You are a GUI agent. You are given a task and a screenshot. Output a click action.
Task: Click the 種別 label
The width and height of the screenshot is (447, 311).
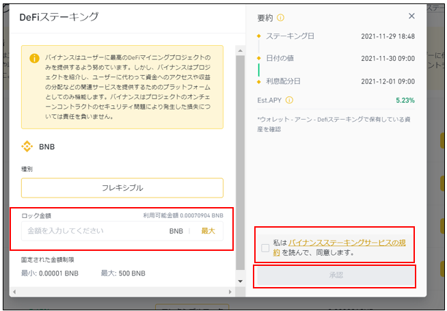click(x=27, y=169)
